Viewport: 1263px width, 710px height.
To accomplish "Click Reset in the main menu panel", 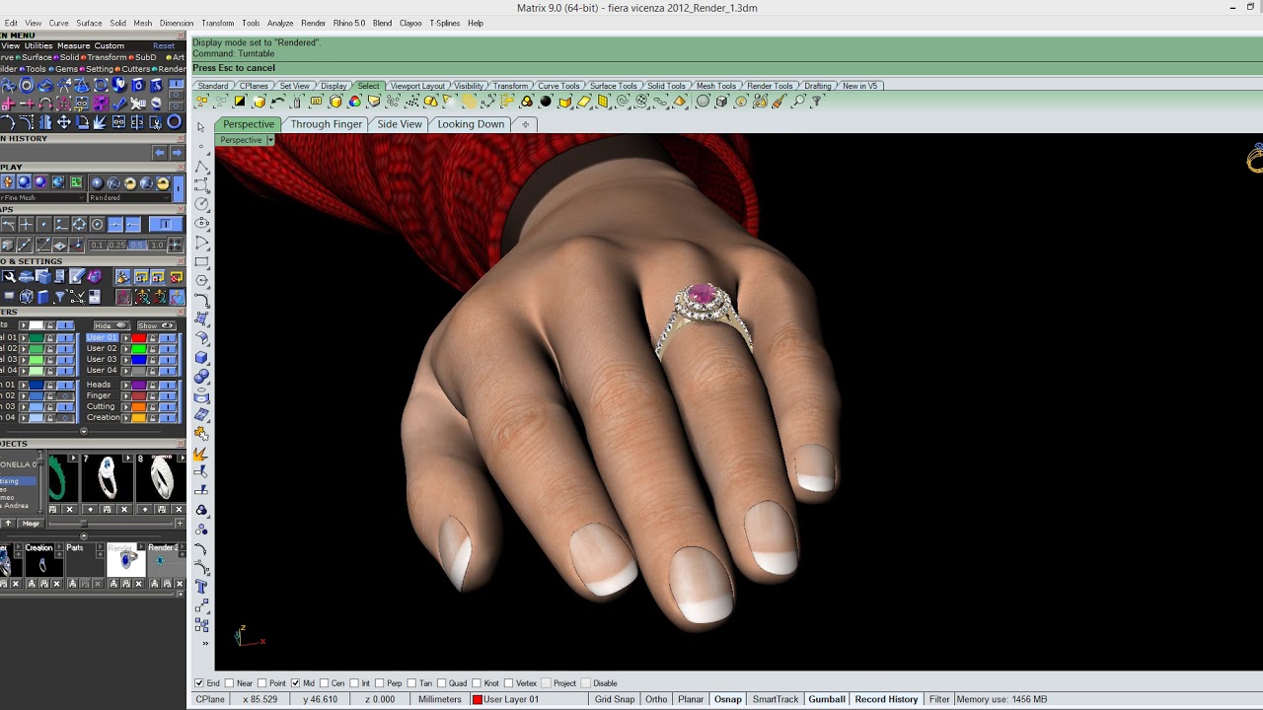I will [164, 45].
